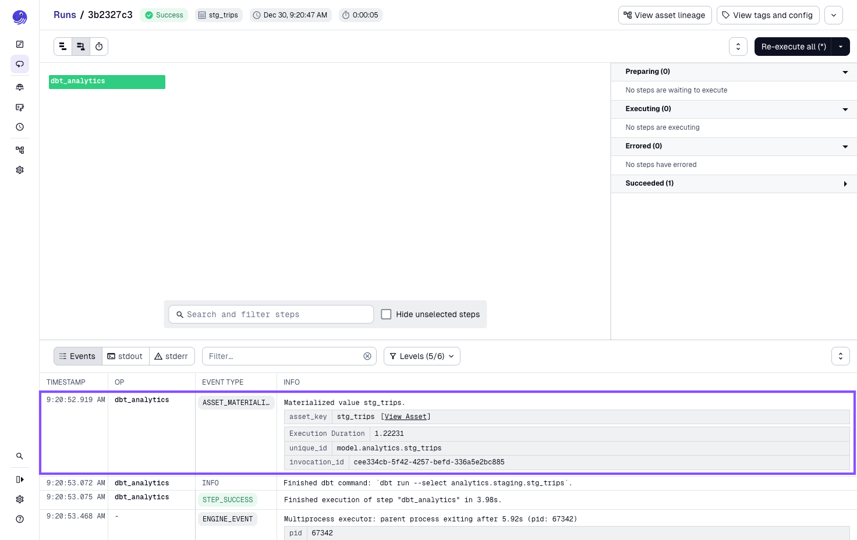The height and width of the screenshot is (540, 857).
Task: Switch the run view to flat event list
Action: [63, 46]
